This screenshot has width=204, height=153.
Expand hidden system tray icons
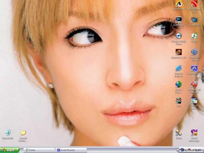pyautogui.click(x=178, y=150)
